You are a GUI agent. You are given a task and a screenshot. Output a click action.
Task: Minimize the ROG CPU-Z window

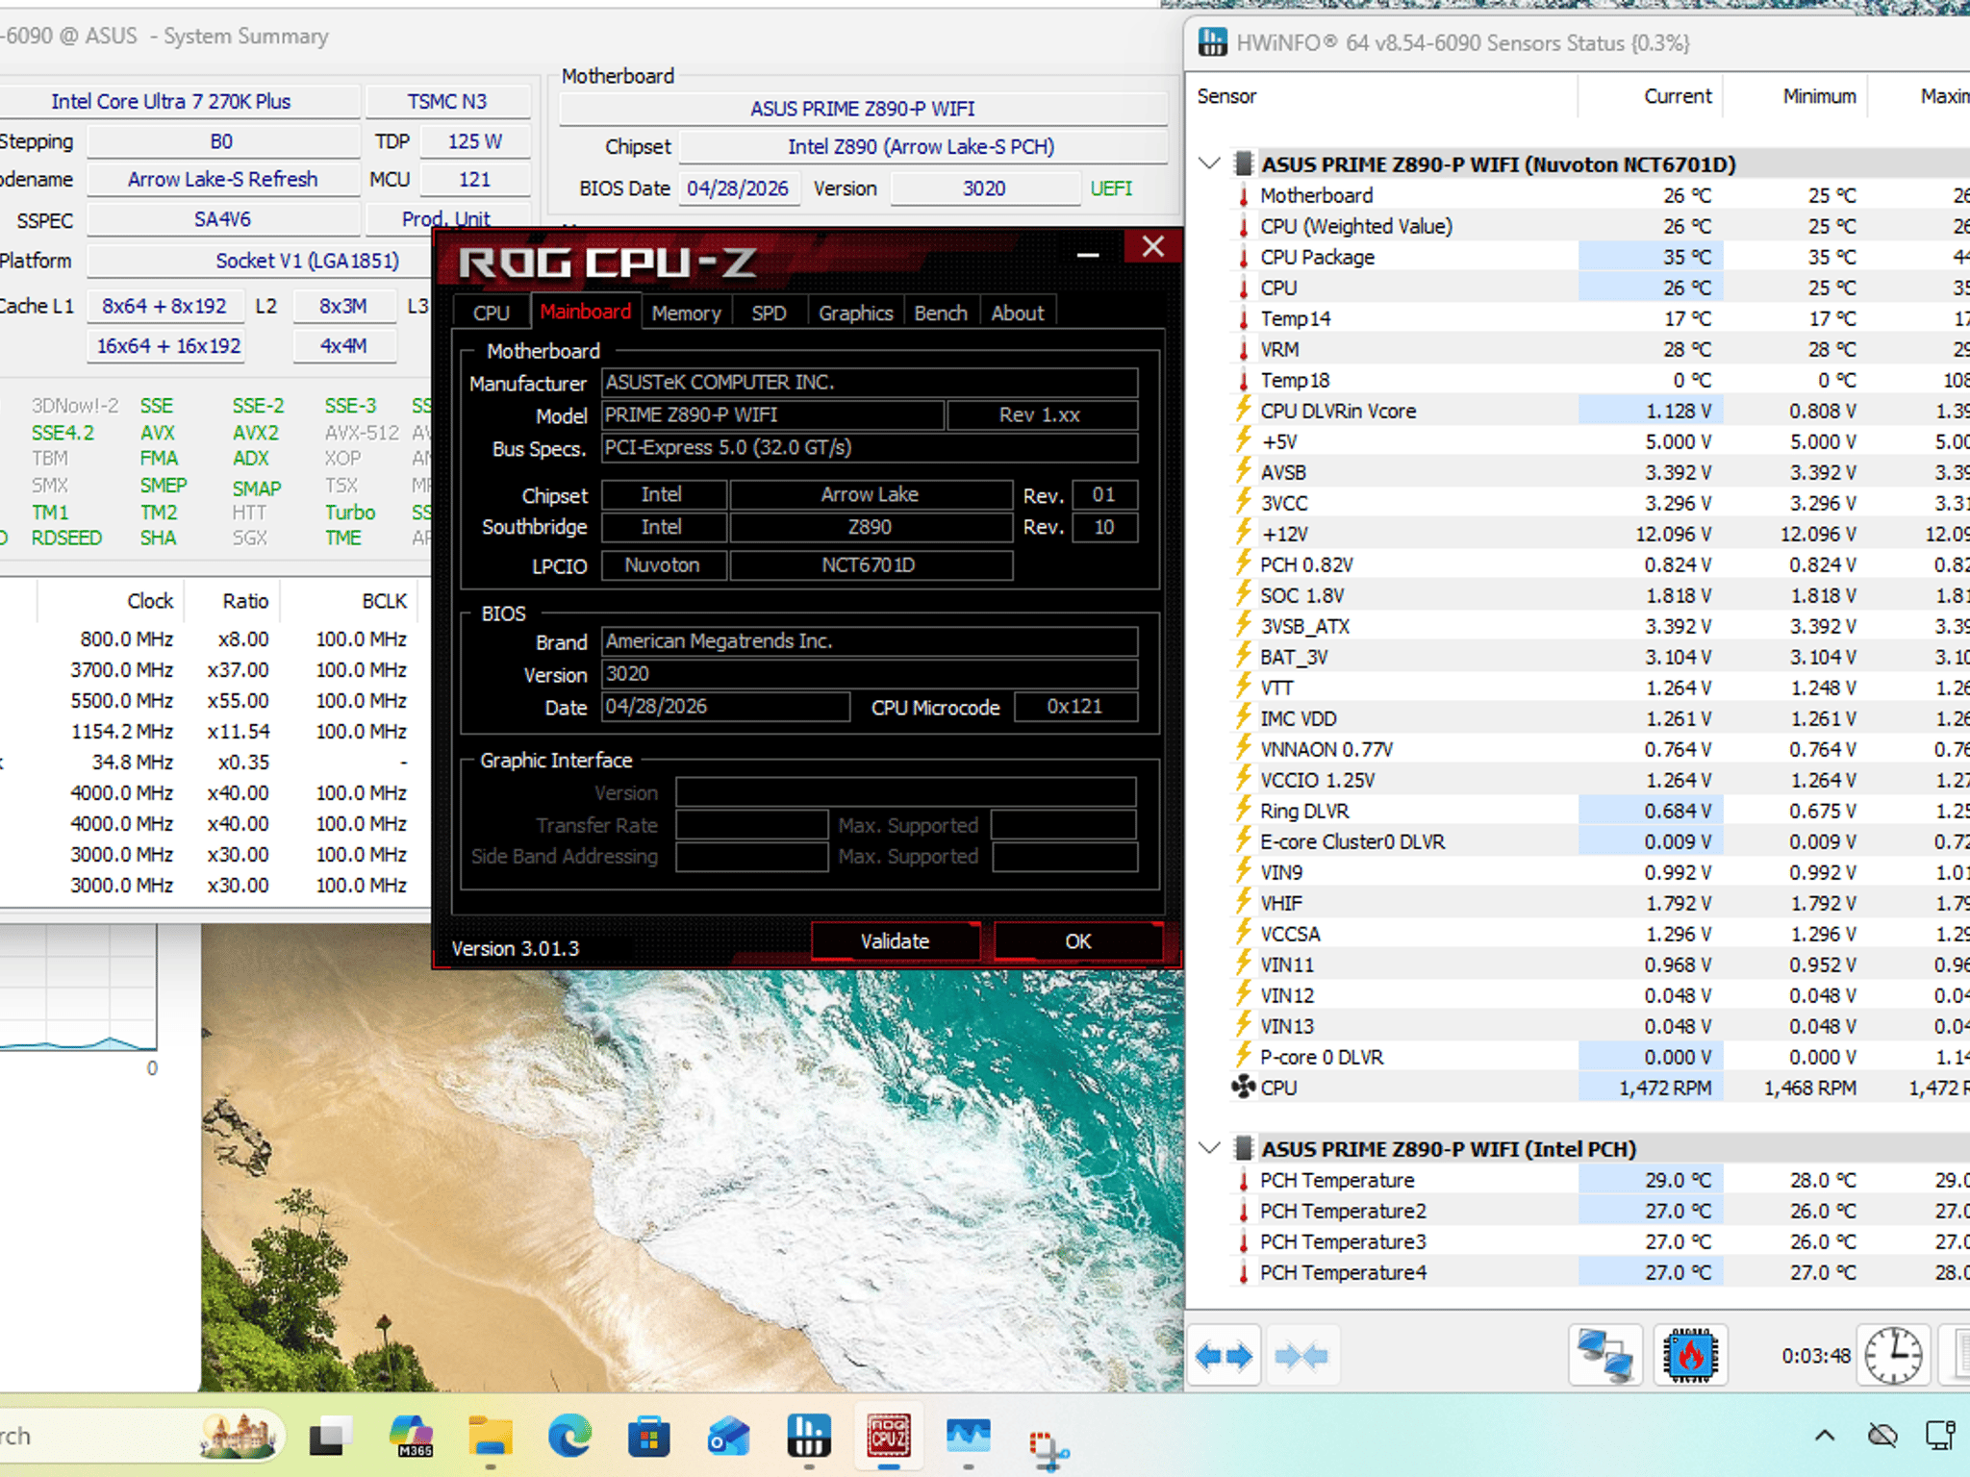click(x=1088, y=252)
